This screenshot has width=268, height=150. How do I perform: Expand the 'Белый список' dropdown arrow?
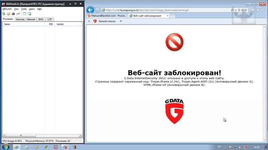click(121, 21)
